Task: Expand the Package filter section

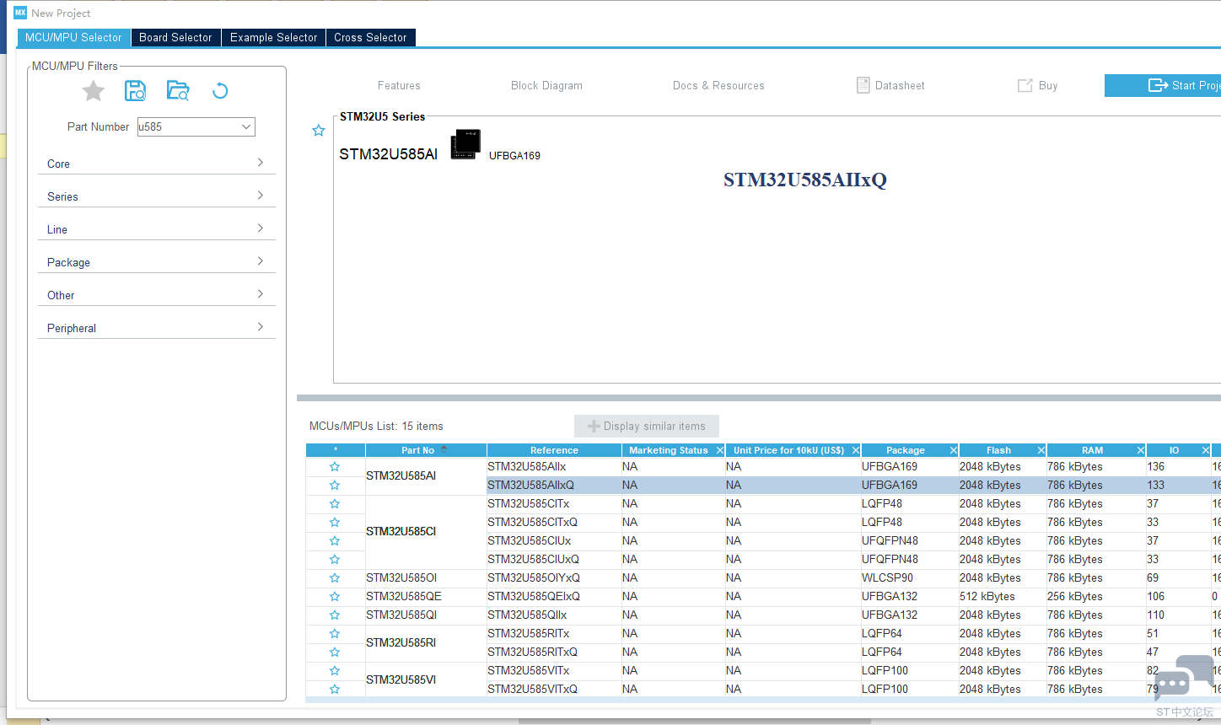Action: (157, 262)
